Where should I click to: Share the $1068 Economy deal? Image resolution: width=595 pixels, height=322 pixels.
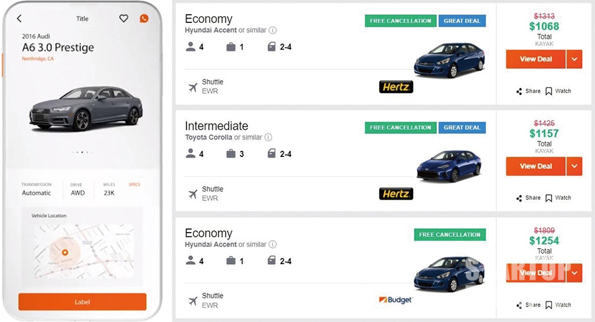tap(528, 91)
